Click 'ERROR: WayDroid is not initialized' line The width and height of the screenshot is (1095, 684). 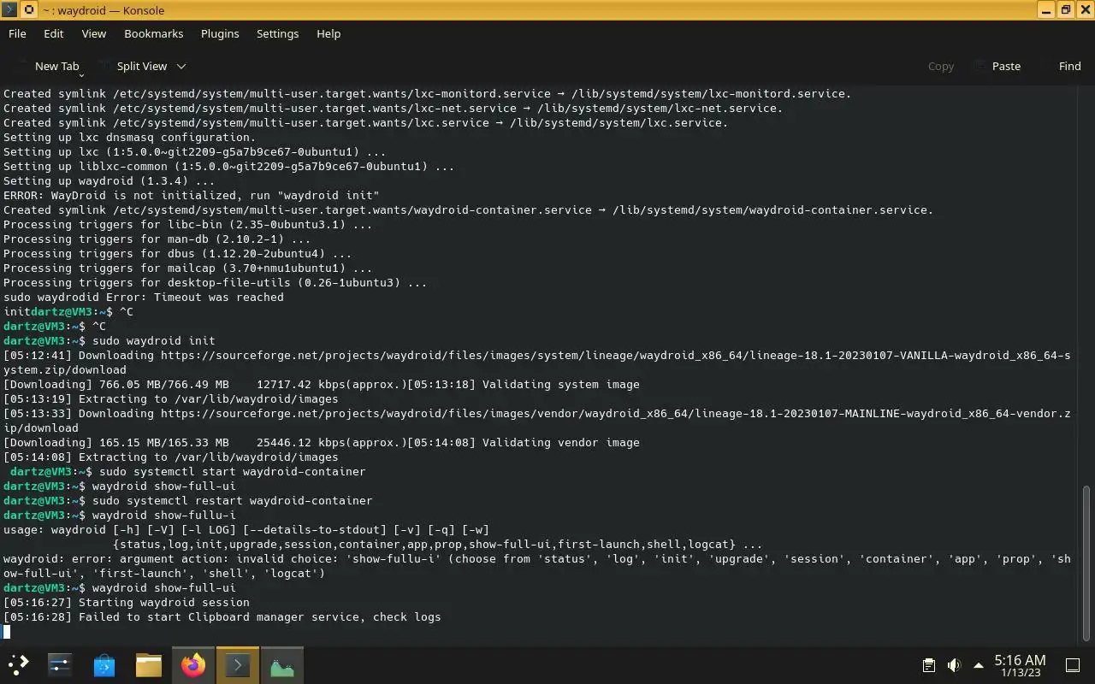(192, 195)
